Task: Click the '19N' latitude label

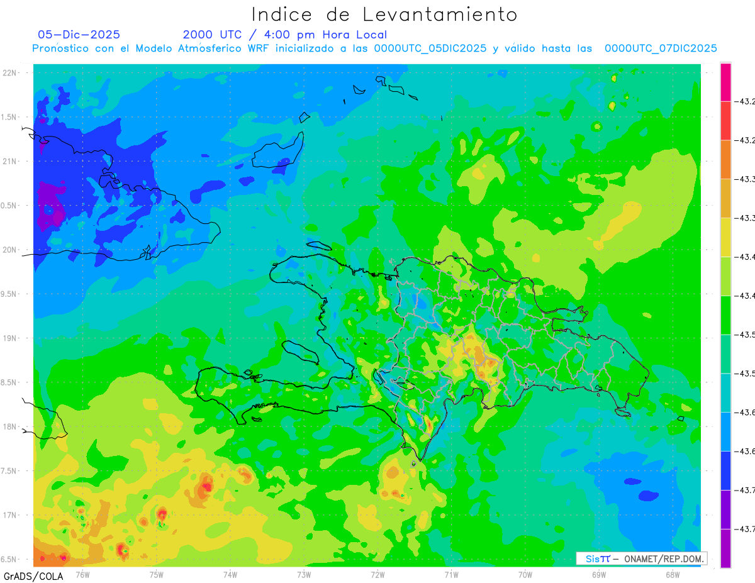Action: coord(11,338)
